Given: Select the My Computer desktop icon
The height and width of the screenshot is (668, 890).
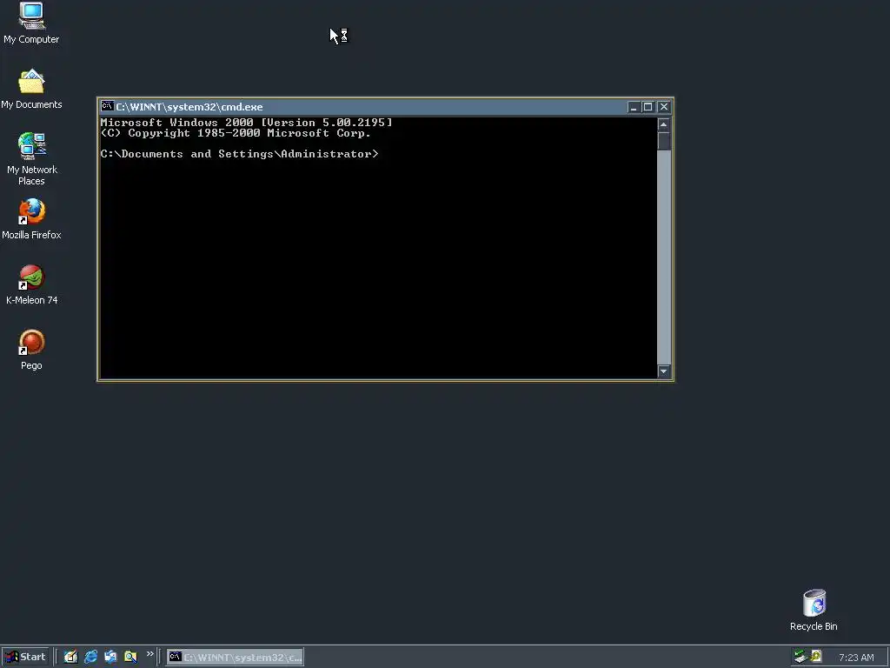Looking at the screenshot, I should [x=31, y=23].
